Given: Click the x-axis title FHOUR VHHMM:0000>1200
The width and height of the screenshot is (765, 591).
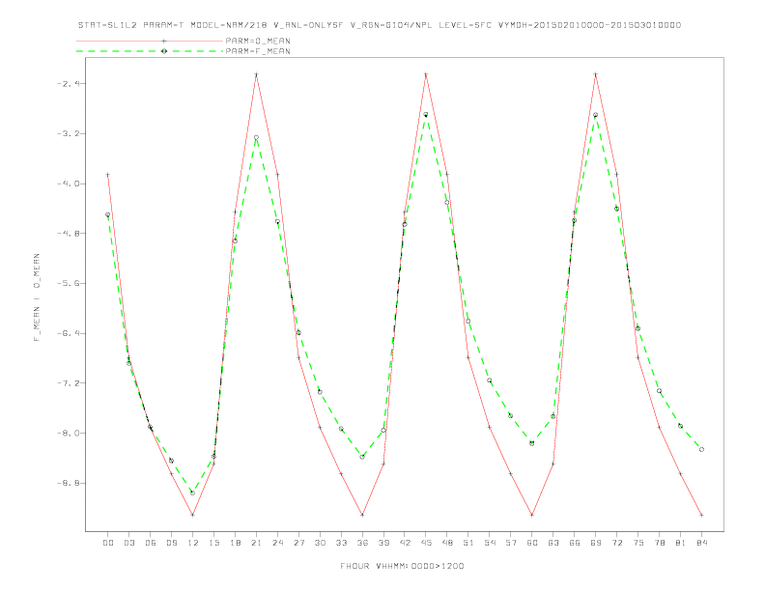Looking at the screenshot, I should click(x=402, y=566).
